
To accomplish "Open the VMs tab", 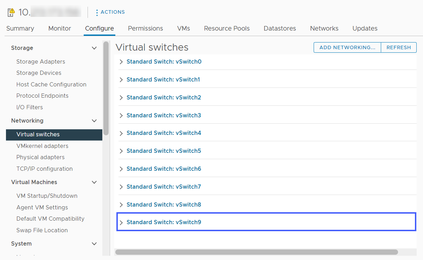I will tap(184, 28).
